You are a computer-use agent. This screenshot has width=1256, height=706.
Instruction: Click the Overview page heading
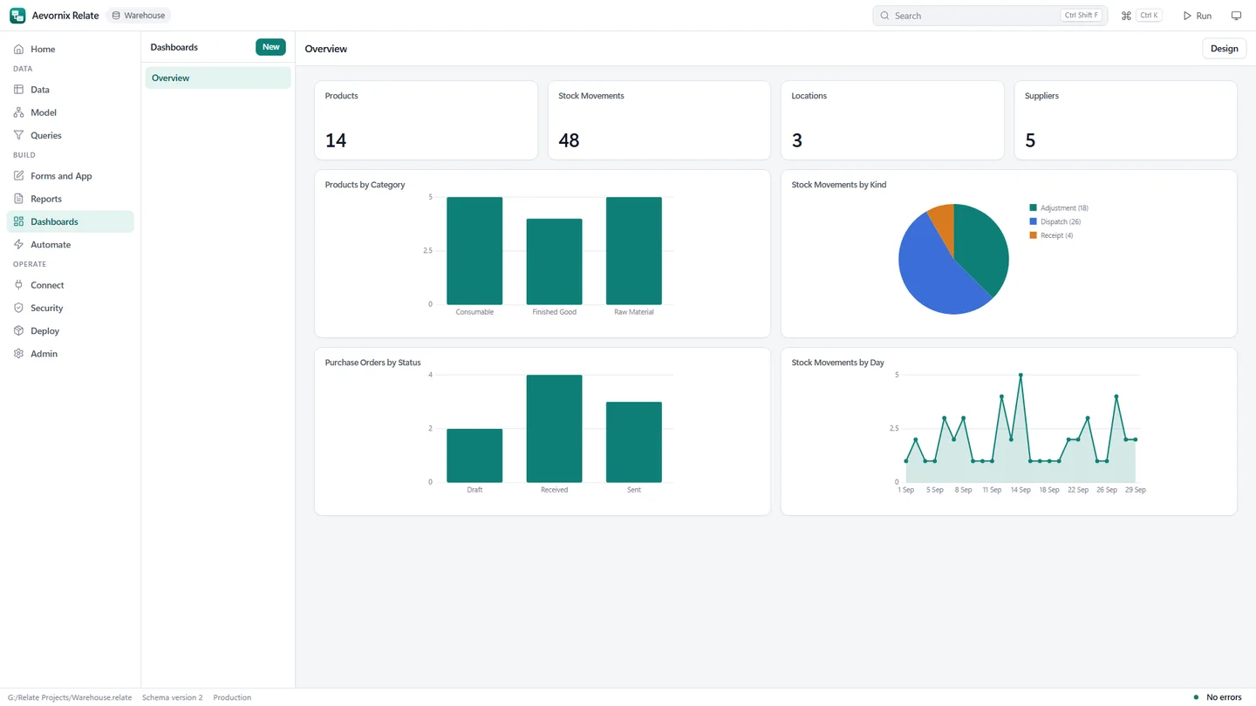pos(326,49)
